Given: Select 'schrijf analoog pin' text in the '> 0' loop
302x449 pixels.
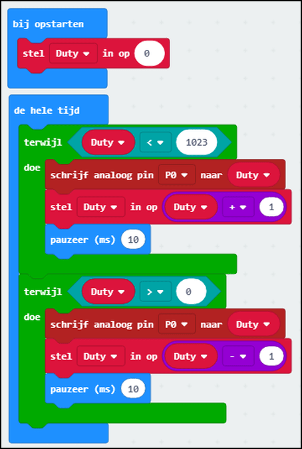Looking at the screenshot, I should coord(102,325).
